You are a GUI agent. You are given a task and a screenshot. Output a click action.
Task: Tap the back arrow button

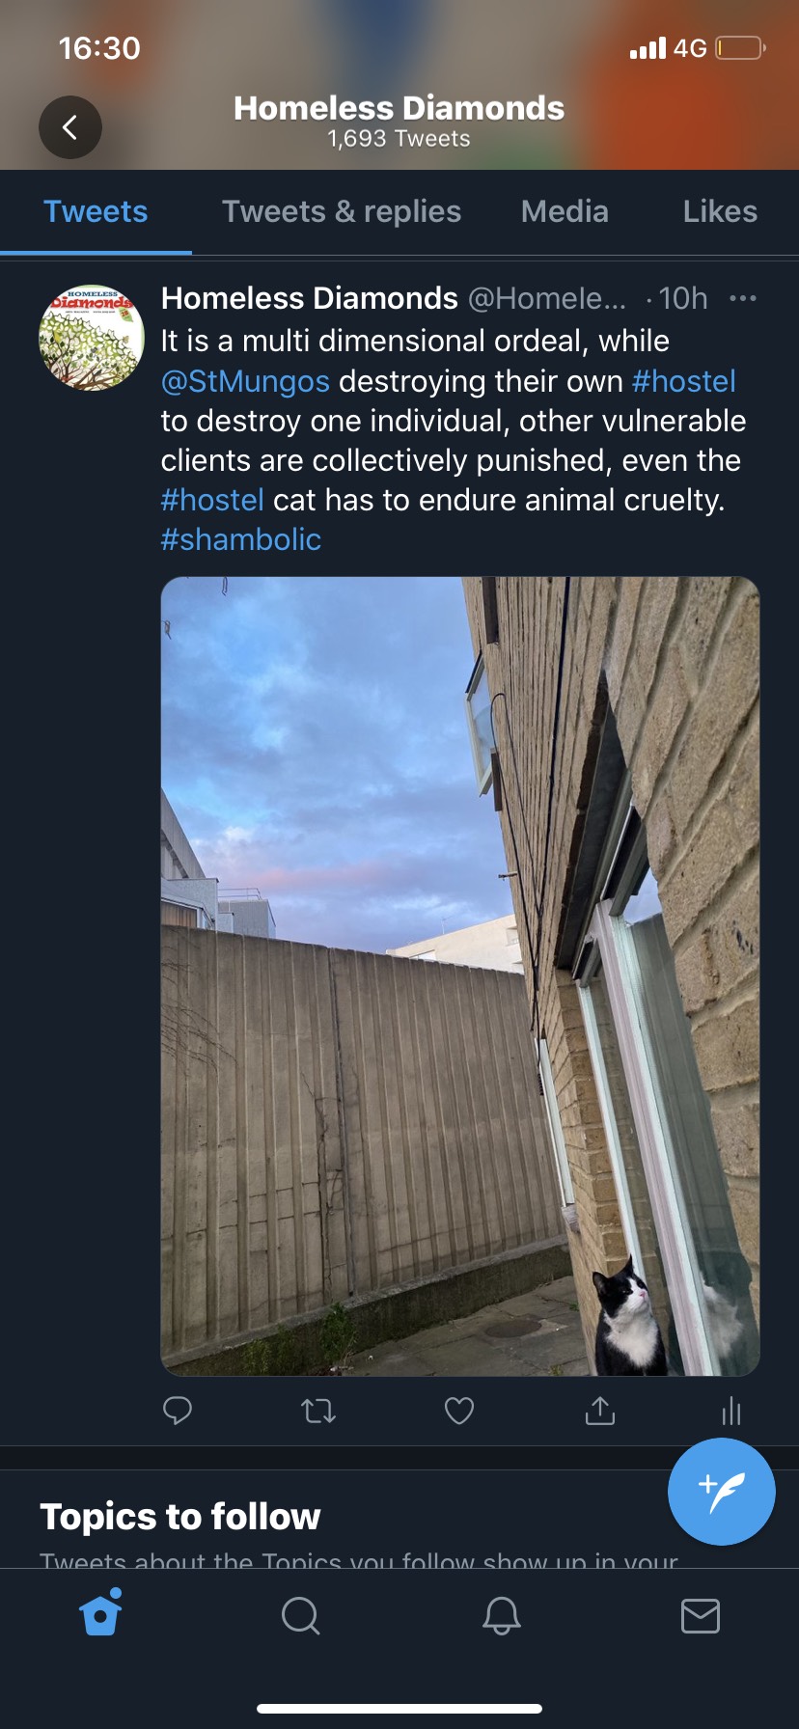pos(70,127)
